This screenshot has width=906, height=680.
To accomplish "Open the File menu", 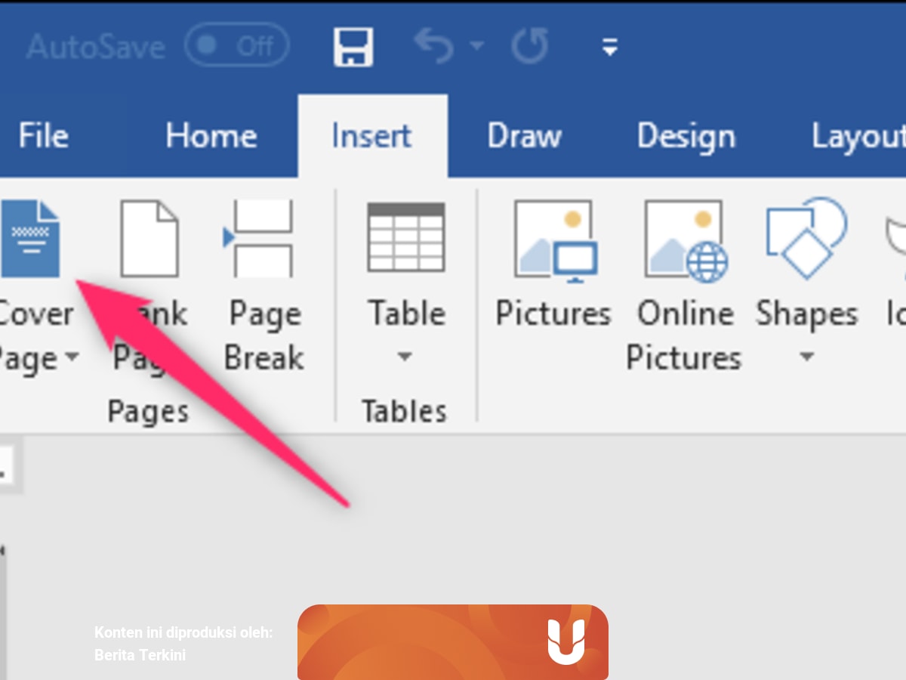I will pos(42,136).
